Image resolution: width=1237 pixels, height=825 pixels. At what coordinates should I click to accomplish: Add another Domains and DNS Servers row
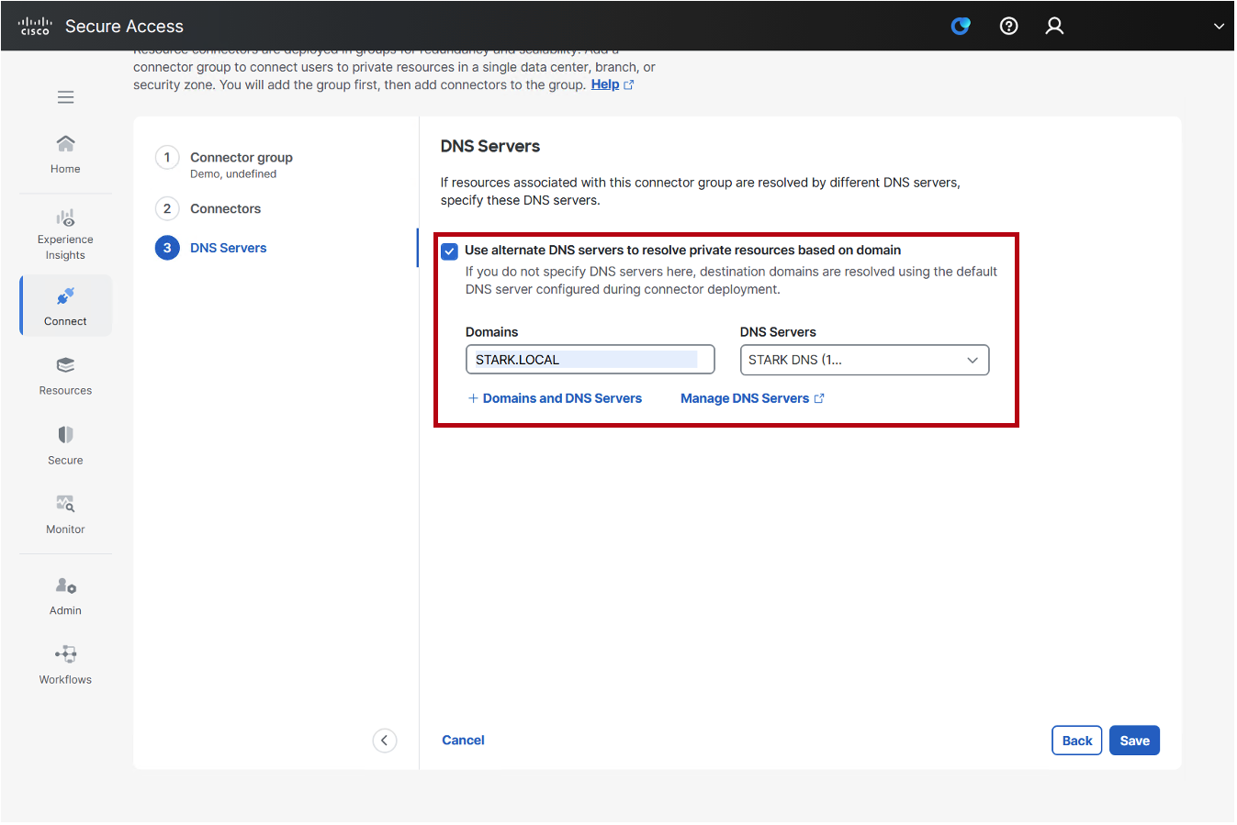click(555, 398)
